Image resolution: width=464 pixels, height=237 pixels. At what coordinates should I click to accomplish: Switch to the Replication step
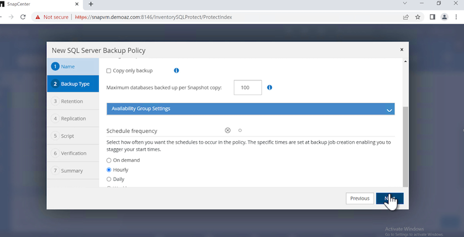click(x=73, y=118)
